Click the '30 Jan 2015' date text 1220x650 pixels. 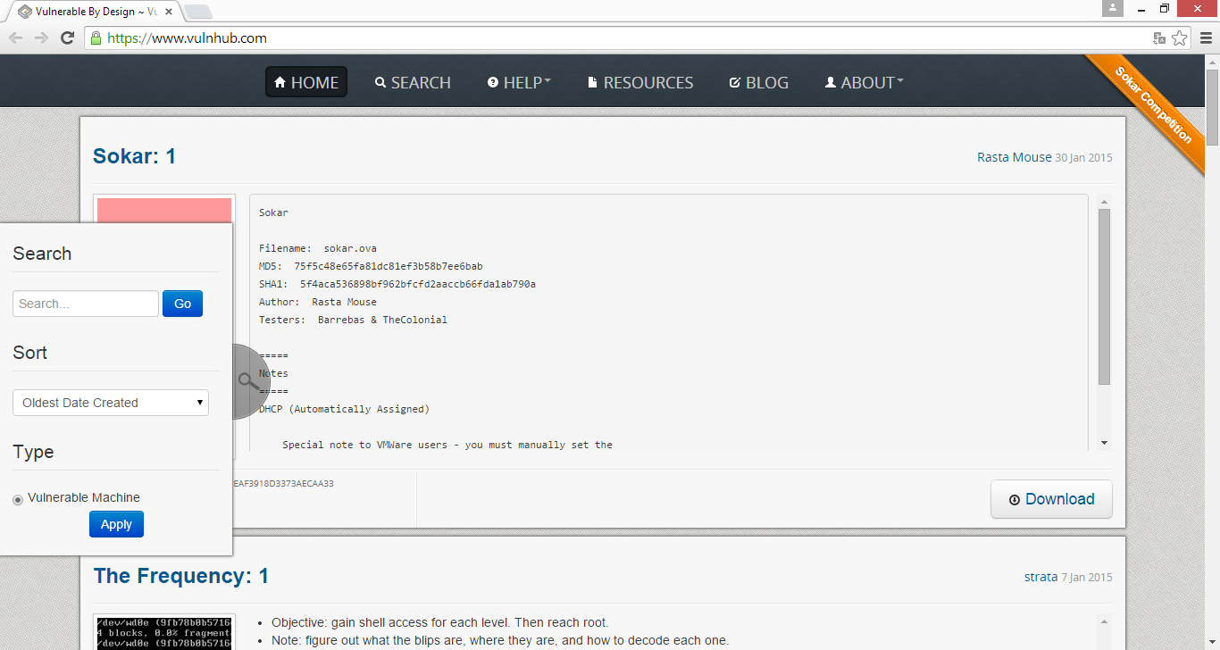[1083, 157]
